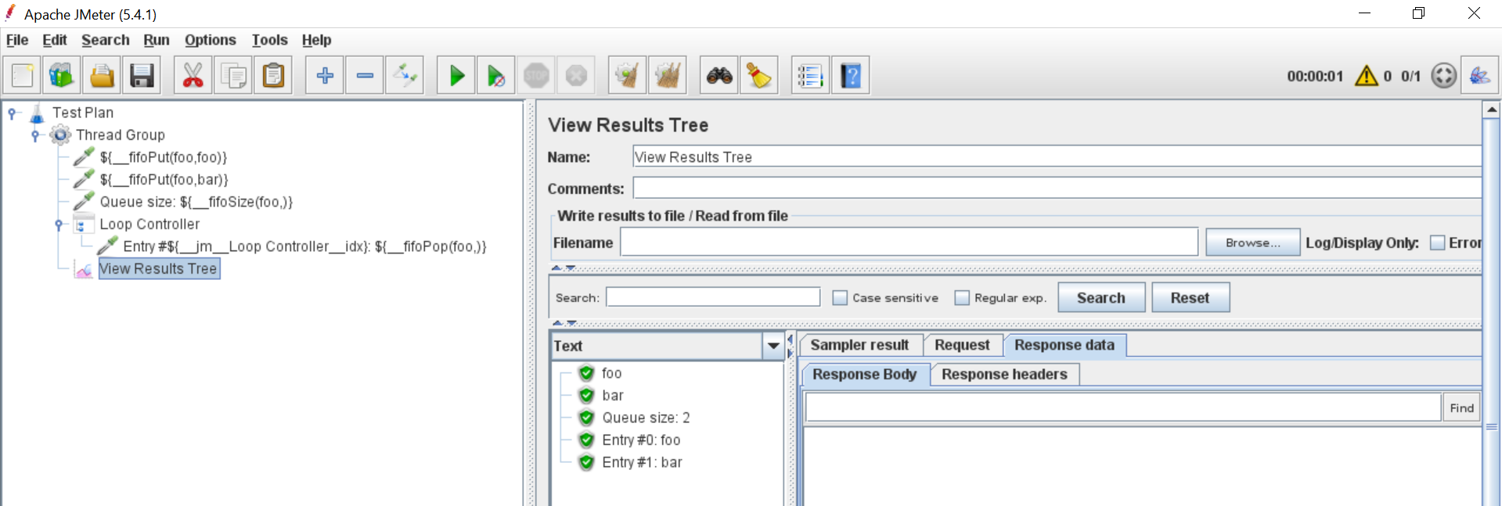Switch to the Request tab
Image resolution: width=1502 pixels, height=506 pixels.
[x=962, y=345]
